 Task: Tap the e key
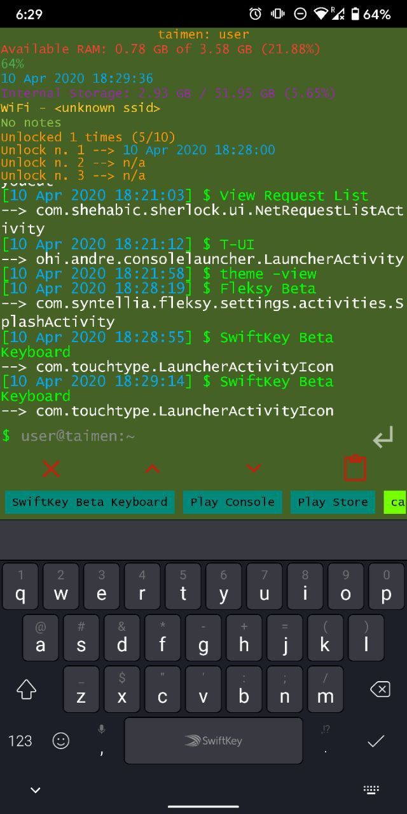[x=102, y=586]
